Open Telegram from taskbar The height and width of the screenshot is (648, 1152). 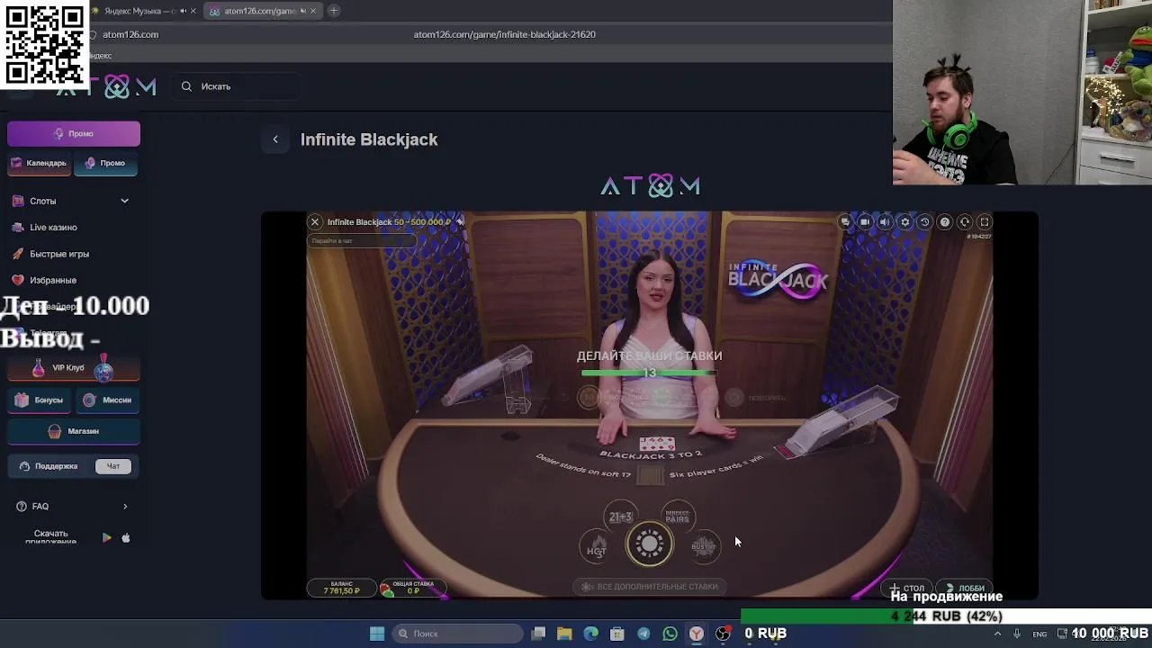(643, 634)
